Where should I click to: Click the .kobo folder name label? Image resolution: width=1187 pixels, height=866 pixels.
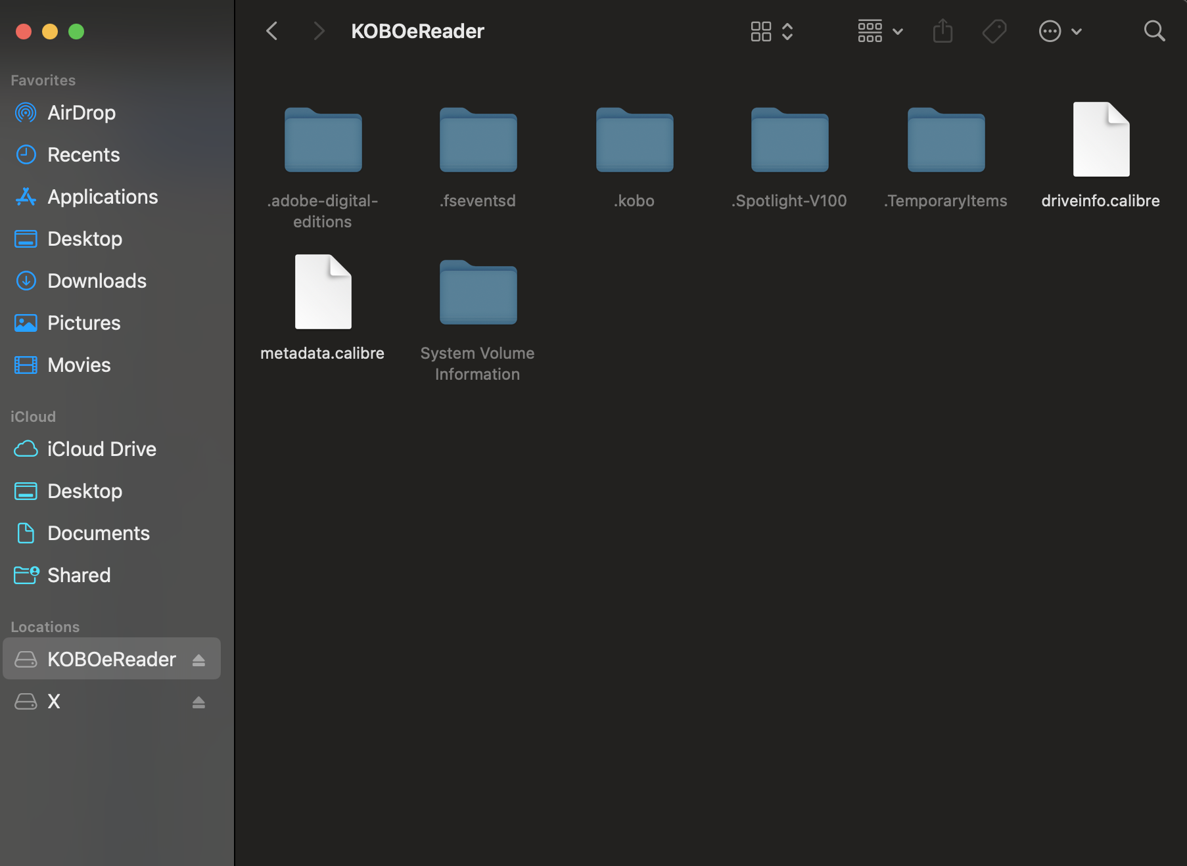pos(634,200)
